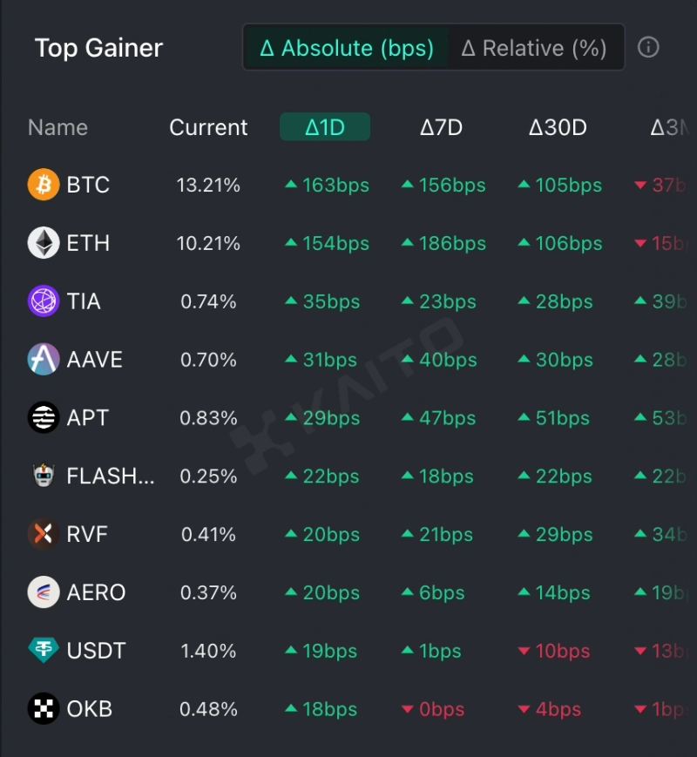Click the OKB checkered icon
697x757 pixels.
pyautogui.click(x=44, y=709)
